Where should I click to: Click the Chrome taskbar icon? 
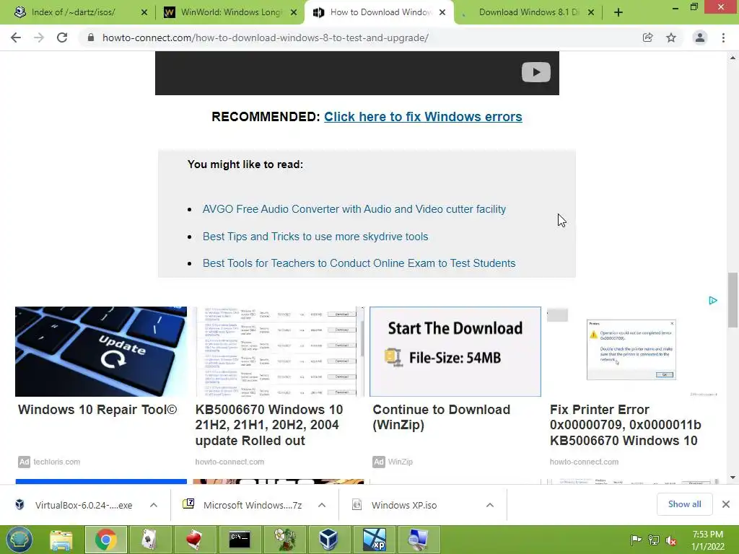(x=105, y=540)
